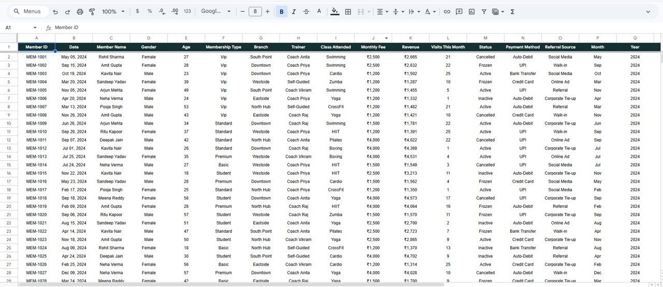Click the Print icon
663x287 pixels.
point(80,11)
